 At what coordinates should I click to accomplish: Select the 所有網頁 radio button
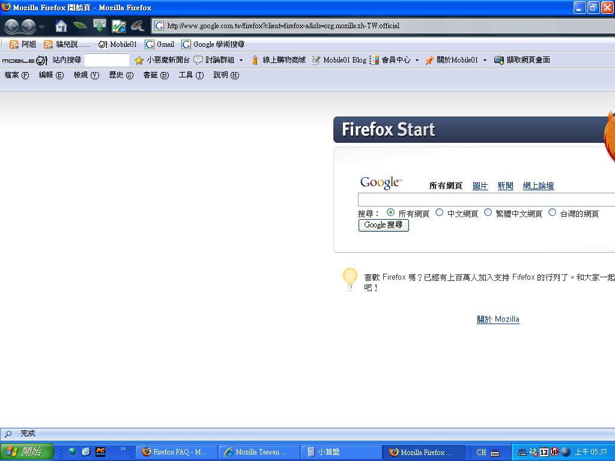click(390, 212)
